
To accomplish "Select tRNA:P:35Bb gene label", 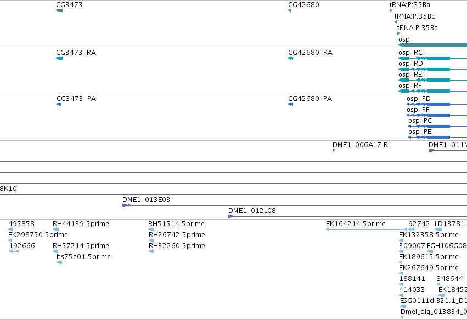I will (x=415, y=16).
